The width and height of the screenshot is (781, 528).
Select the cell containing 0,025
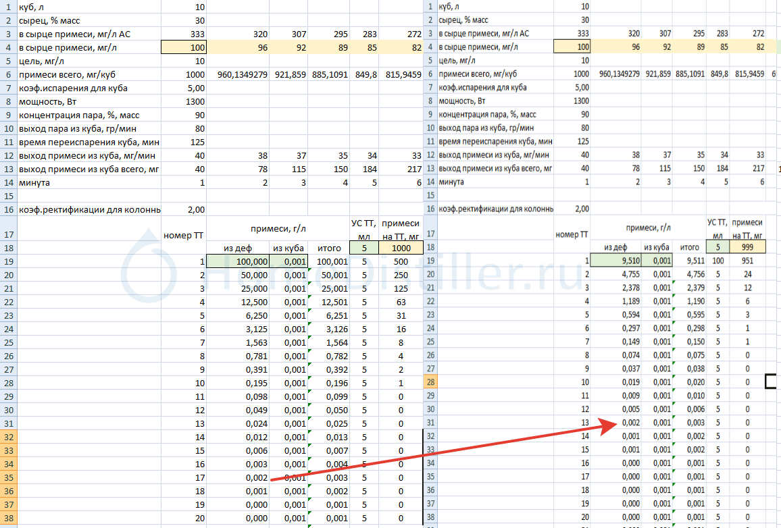pyautogui.click(x=328, y=423)
